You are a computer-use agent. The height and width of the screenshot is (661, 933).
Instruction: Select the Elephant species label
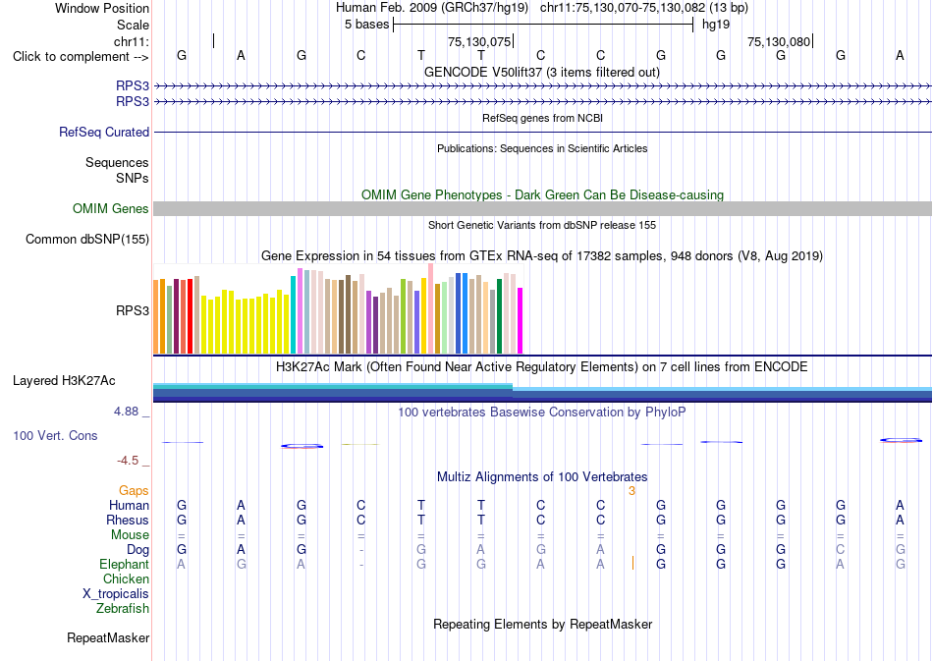(x=124, y=564)
